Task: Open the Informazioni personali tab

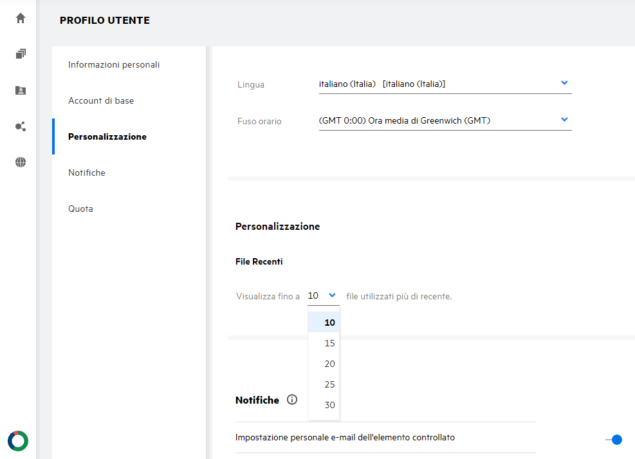Action: click(114, 64)
